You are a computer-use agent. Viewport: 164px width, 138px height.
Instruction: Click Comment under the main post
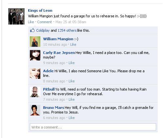pyautogui.click(x=45, y=22)
